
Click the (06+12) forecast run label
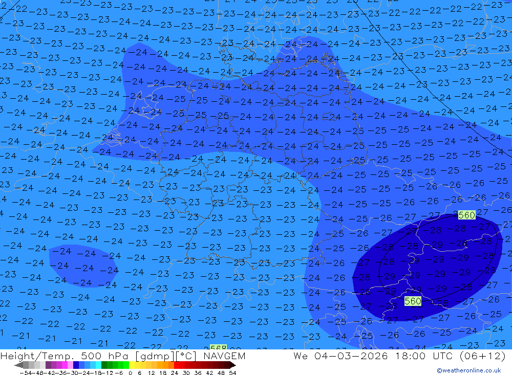(x=482, y=356)
